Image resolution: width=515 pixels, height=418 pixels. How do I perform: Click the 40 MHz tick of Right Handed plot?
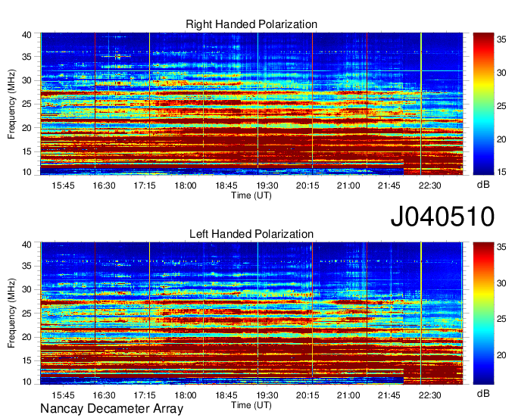tap(27, 35)
